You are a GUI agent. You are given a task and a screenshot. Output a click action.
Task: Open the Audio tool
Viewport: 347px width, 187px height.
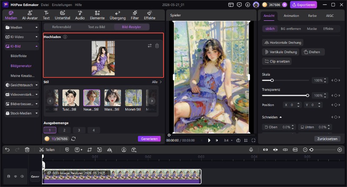pos(80,15)
